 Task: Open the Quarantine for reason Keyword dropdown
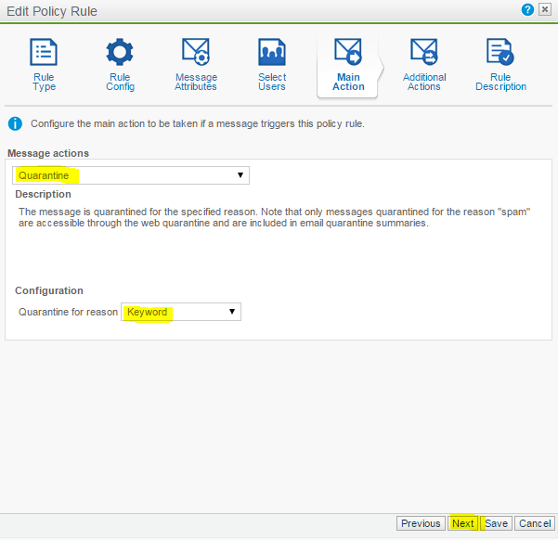[x=181, y=313]
